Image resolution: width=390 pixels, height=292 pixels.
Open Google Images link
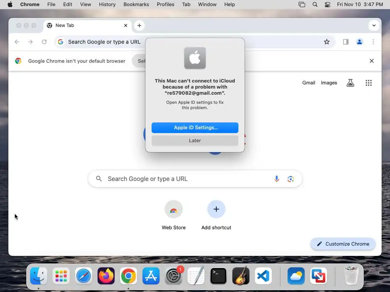click(329, 83)
